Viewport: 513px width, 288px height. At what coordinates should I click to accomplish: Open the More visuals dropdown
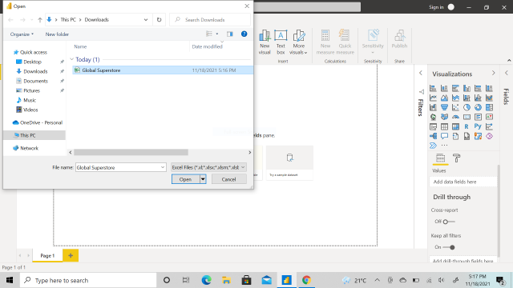tap(298, 42)
